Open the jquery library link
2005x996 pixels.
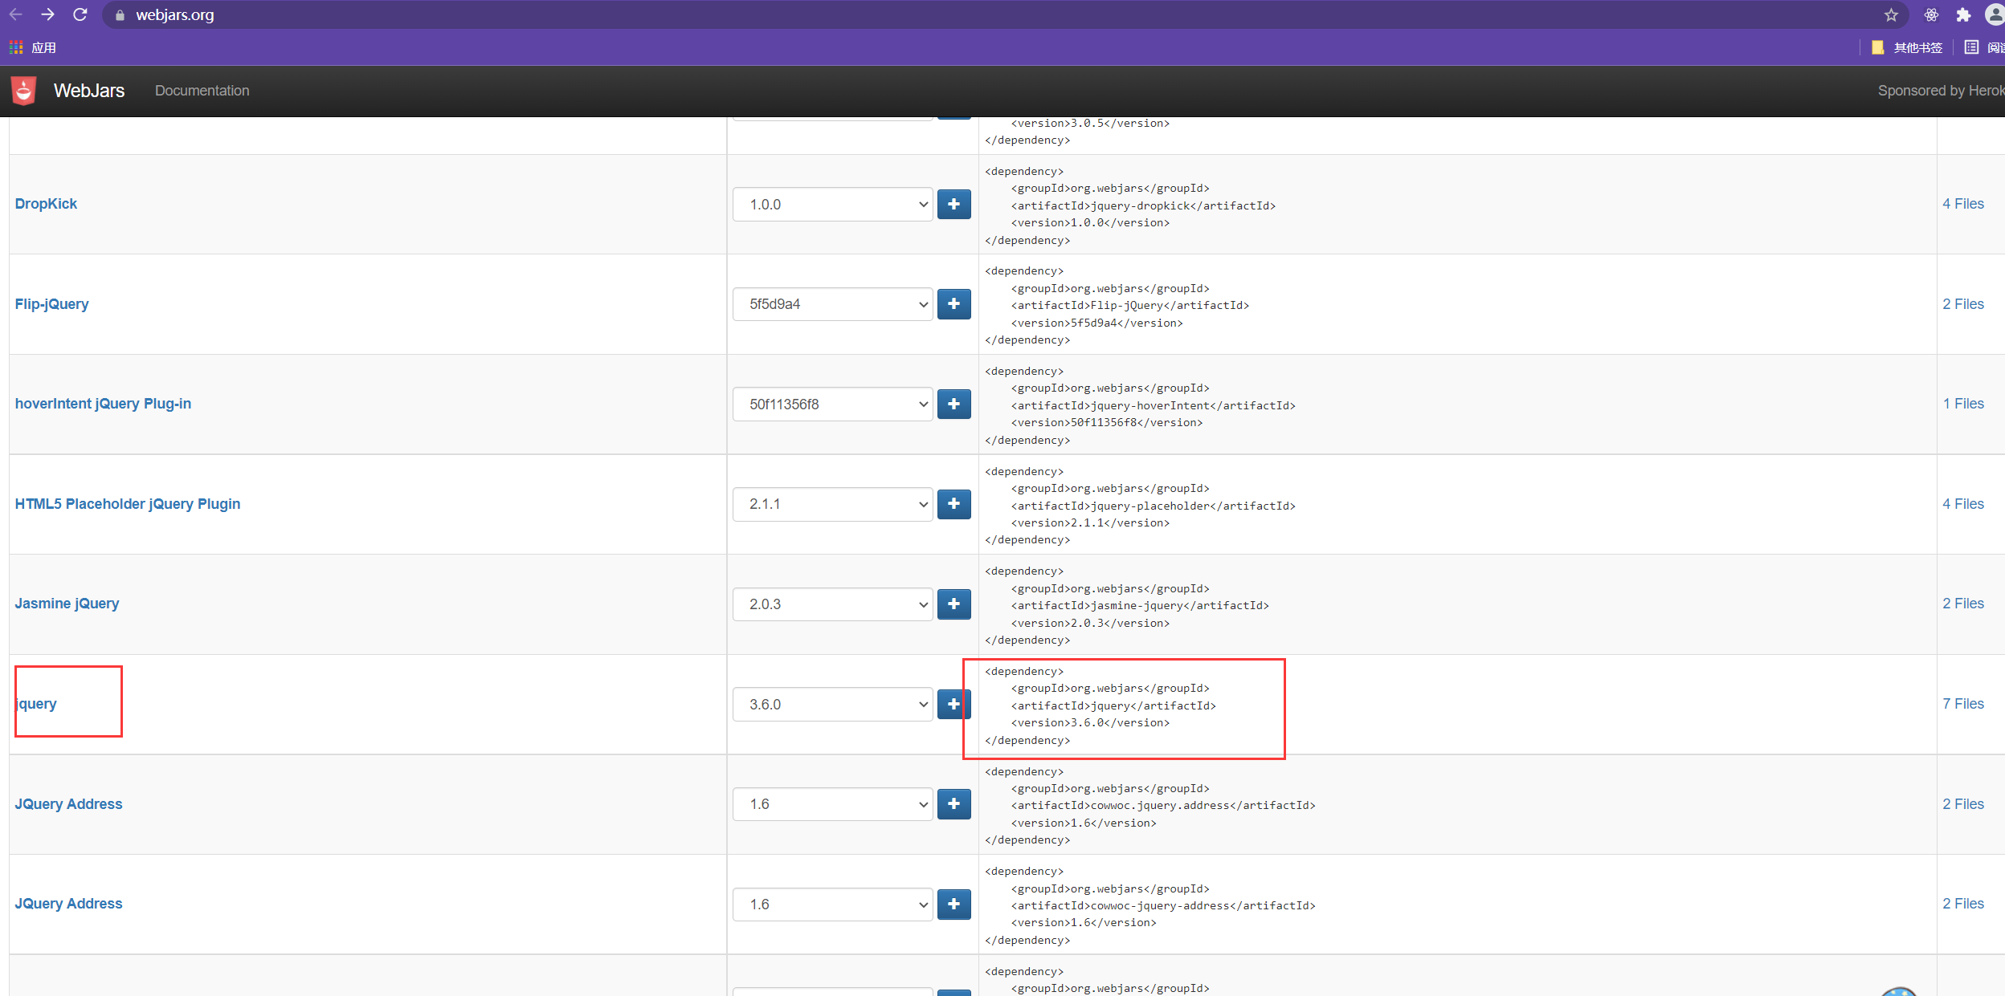[36, 704]
